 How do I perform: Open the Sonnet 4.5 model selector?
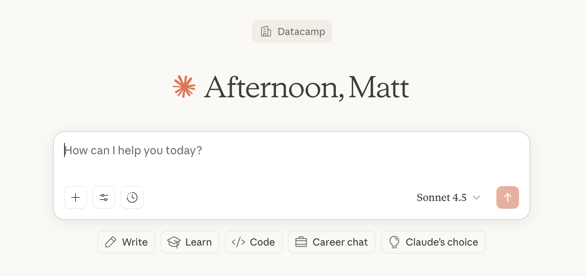[441, 197]
